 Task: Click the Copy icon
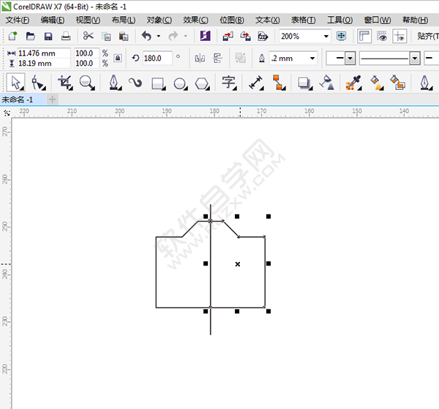106,37
